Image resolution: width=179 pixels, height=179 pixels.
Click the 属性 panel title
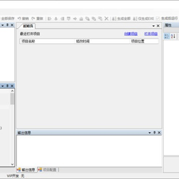click(168, 25)
